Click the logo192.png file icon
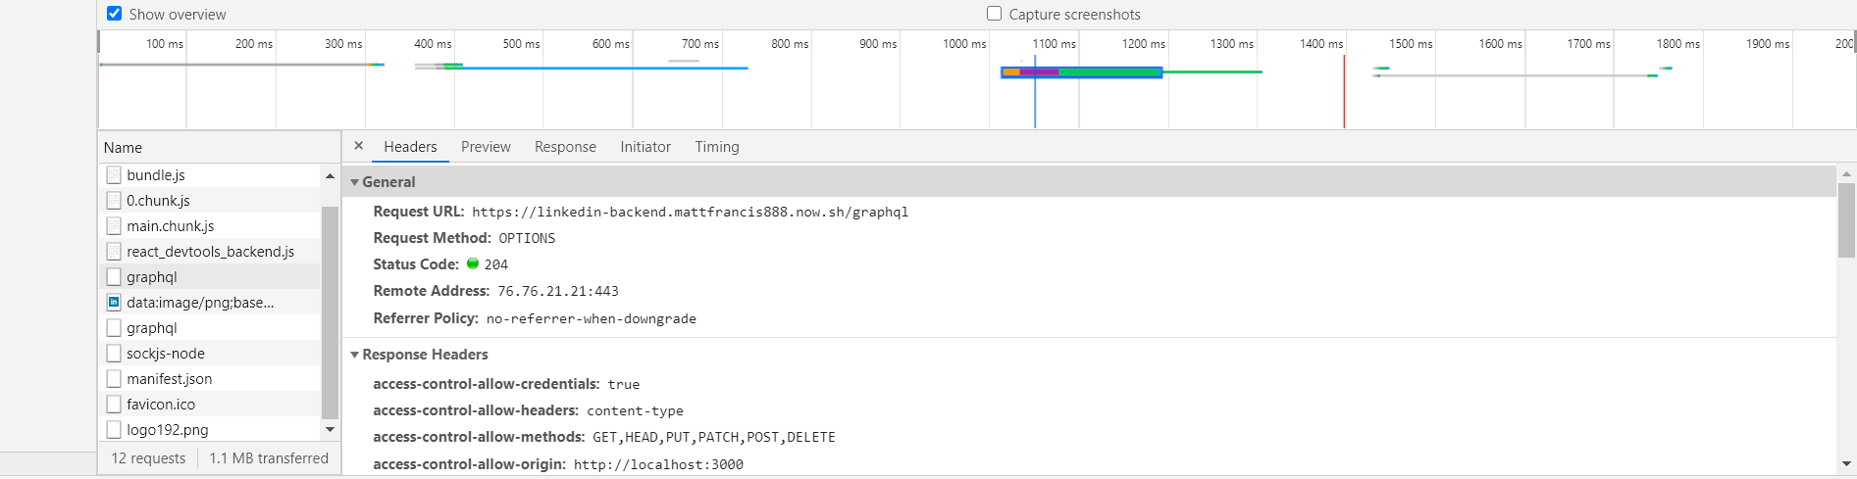 point(114,430)
